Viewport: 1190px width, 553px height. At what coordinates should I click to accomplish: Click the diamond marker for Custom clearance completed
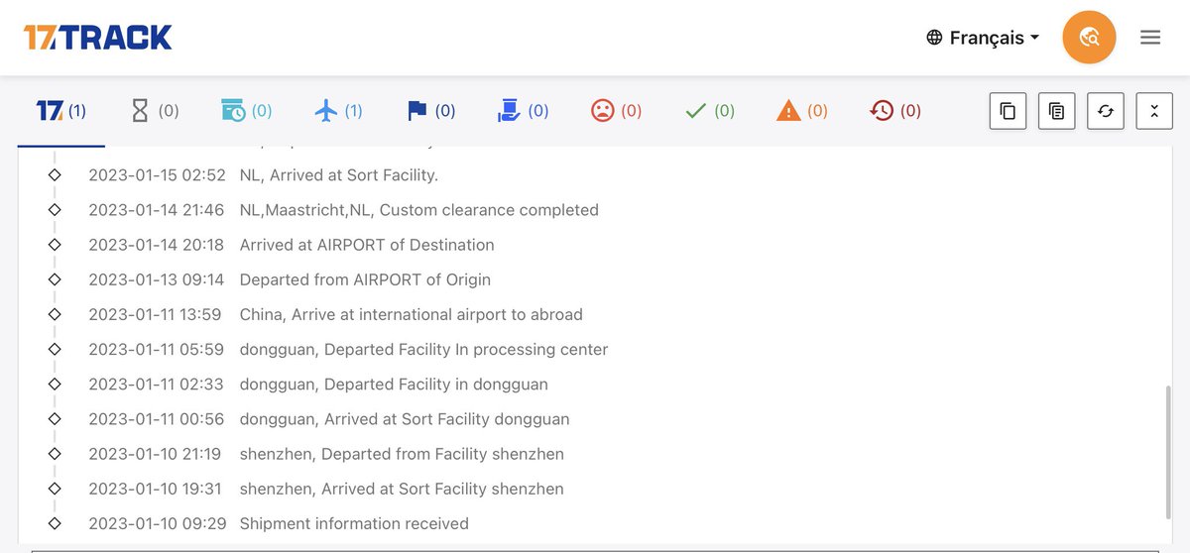(55, 210)
